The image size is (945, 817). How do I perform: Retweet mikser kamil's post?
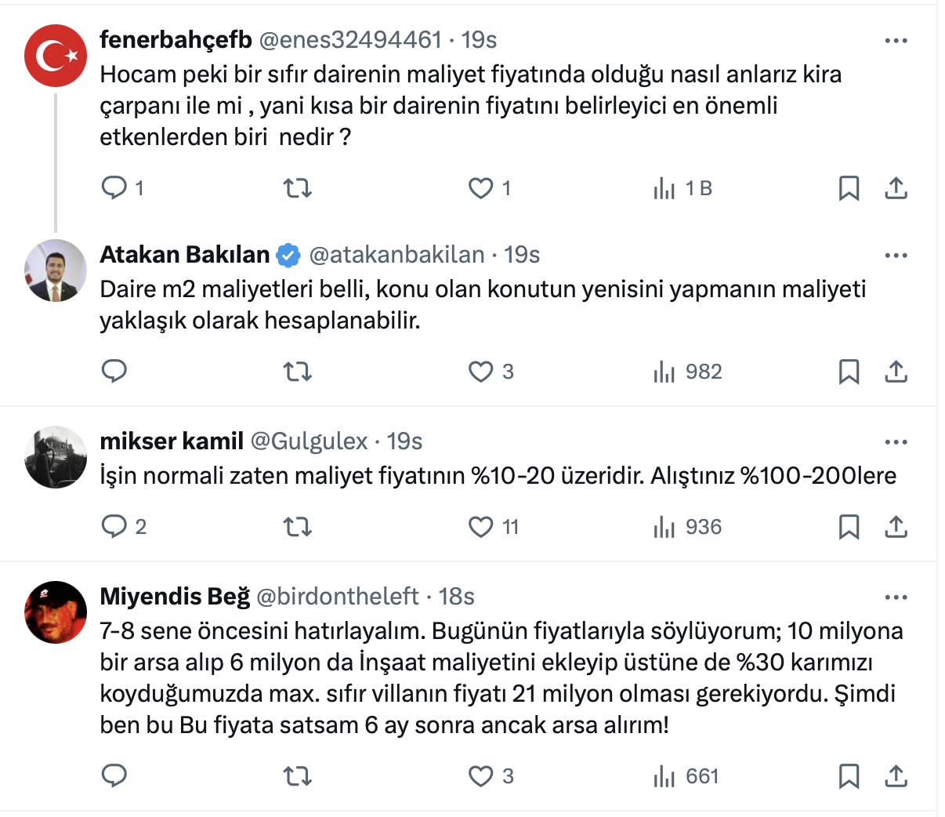297,527
